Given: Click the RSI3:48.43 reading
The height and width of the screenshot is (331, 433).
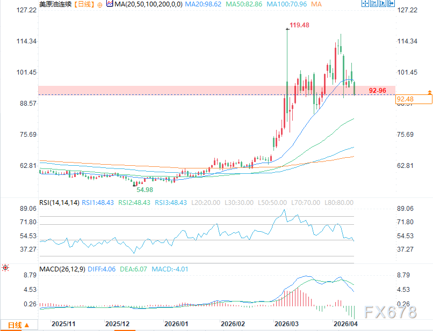Looking at the screenshot, I should pos(171,202).
